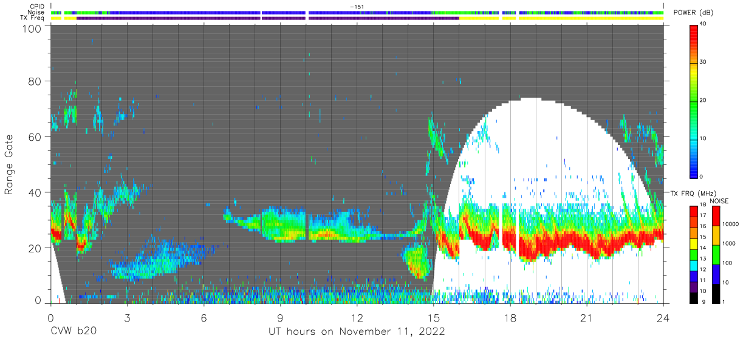
Task: Click the 1000 value on NOISE legend
Action: (730, 244)
